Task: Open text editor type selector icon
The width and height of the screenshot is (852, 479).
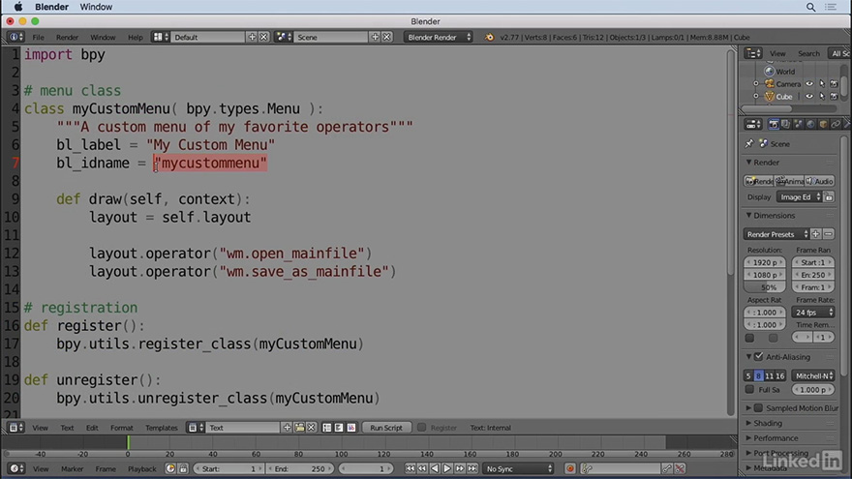Action: coord(15,428)
